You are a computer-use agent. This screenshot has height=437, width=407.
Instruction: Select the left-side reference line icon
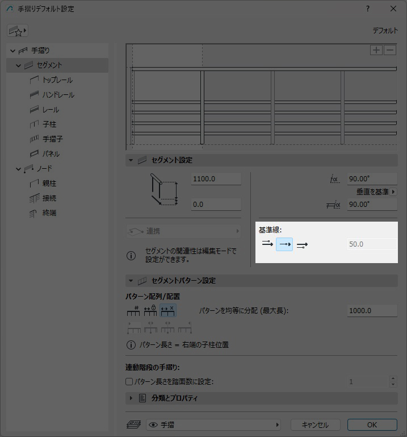coord(267,244)
